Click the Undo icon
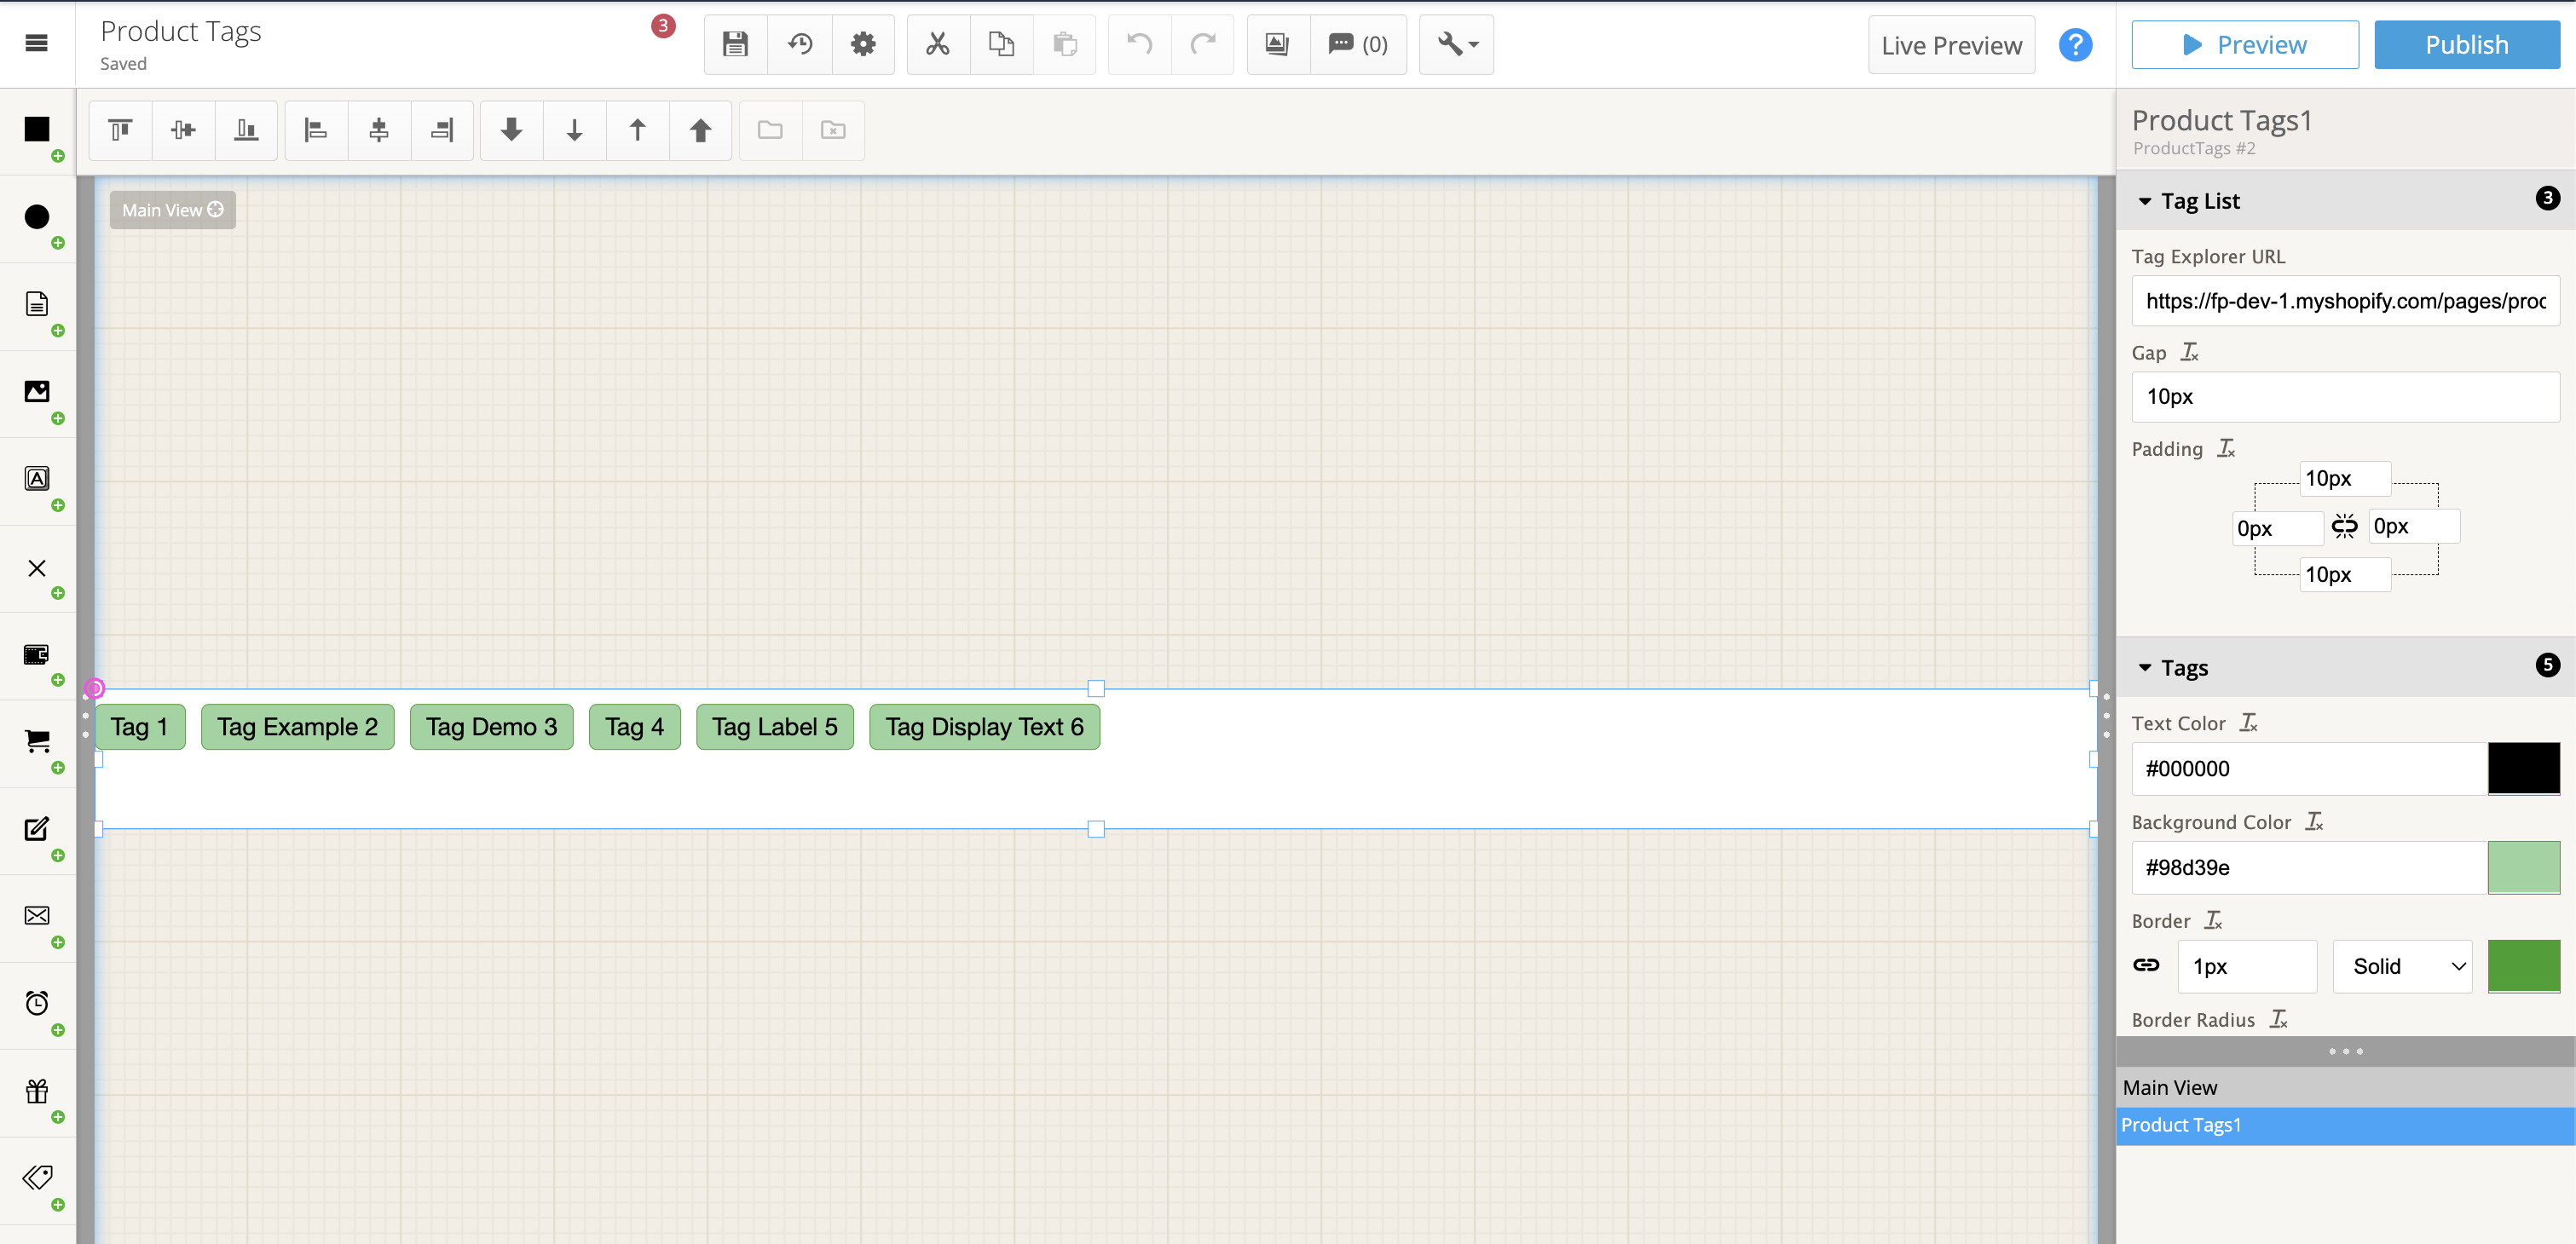The width and height of the screenshot is (2576, 1244). pyautogui.click(x=1138, y=44)
